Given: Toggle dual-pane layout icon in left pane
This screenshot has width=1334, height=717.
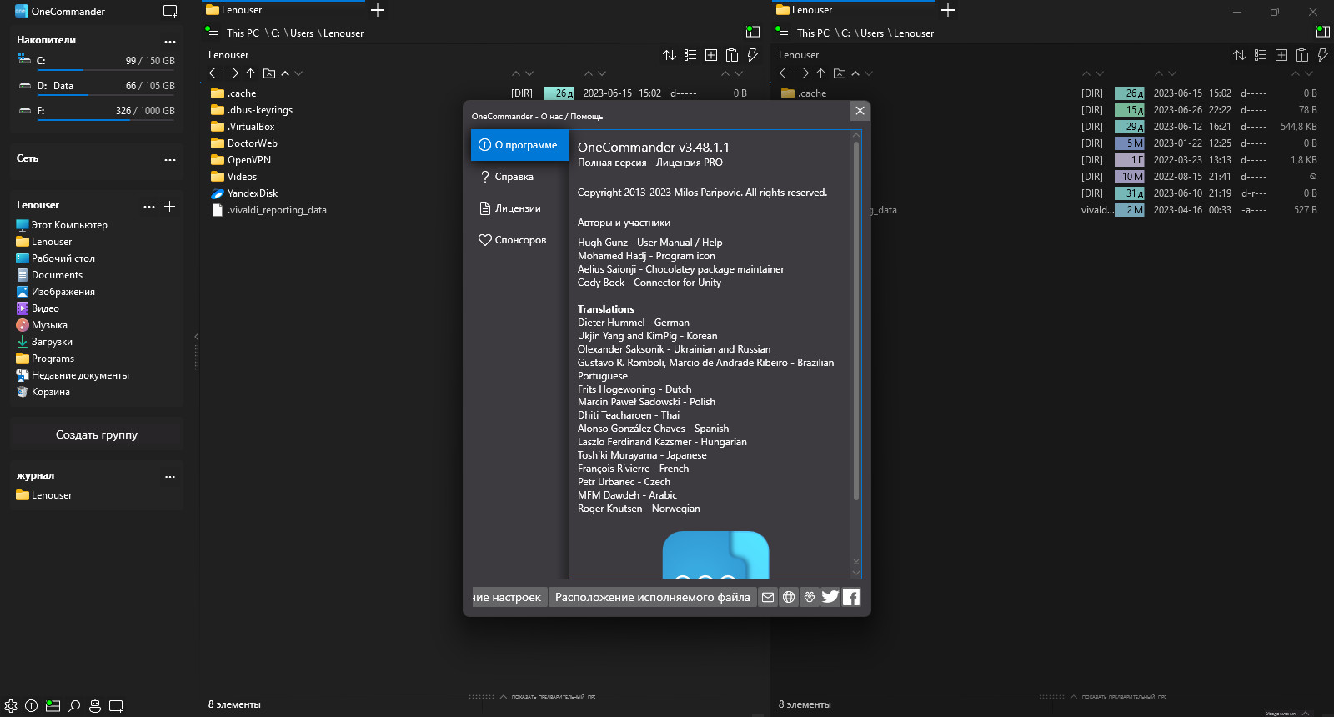Looking at the screenshot, I should pos(753,32).
